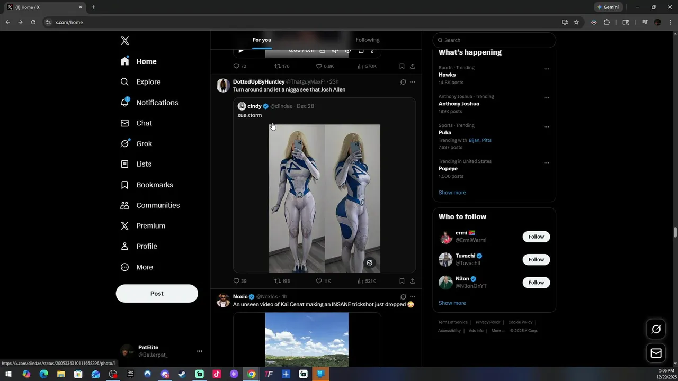Show more trends in What's happening
Screen dimensions: 678x381
point(452,193)
